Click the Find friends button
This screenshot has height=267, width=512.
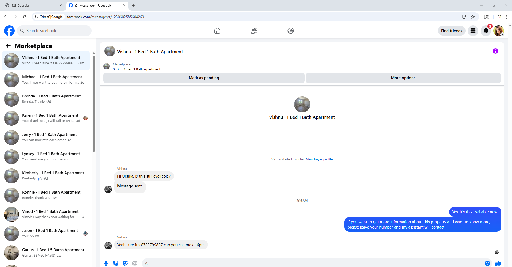coord(452,31)
